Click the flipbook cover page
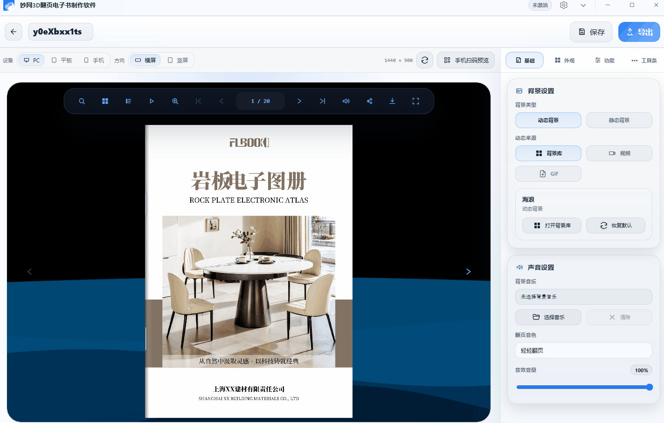The width and height of the screenshot is (664, 423). 249,271
